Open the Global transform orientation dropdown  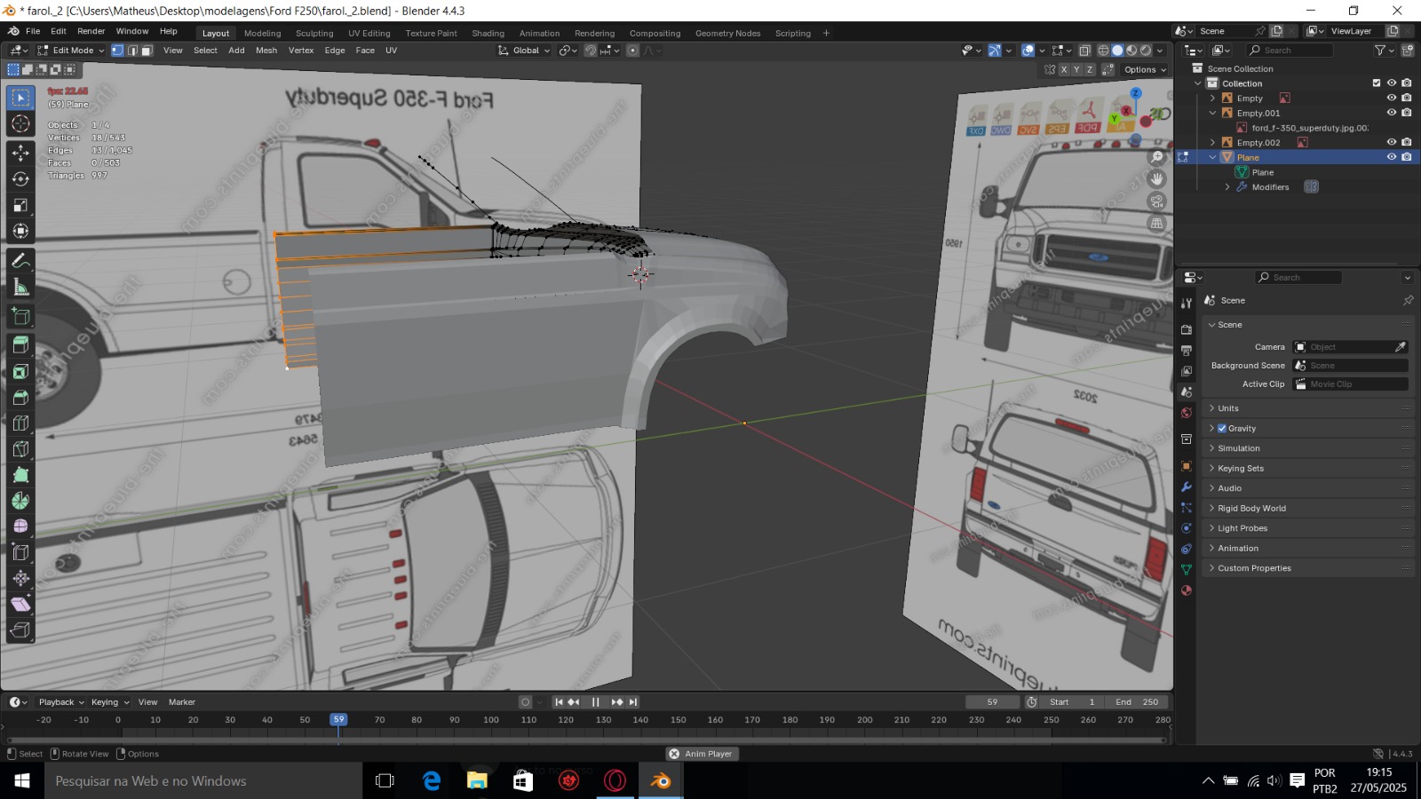(x=525, y=51)
